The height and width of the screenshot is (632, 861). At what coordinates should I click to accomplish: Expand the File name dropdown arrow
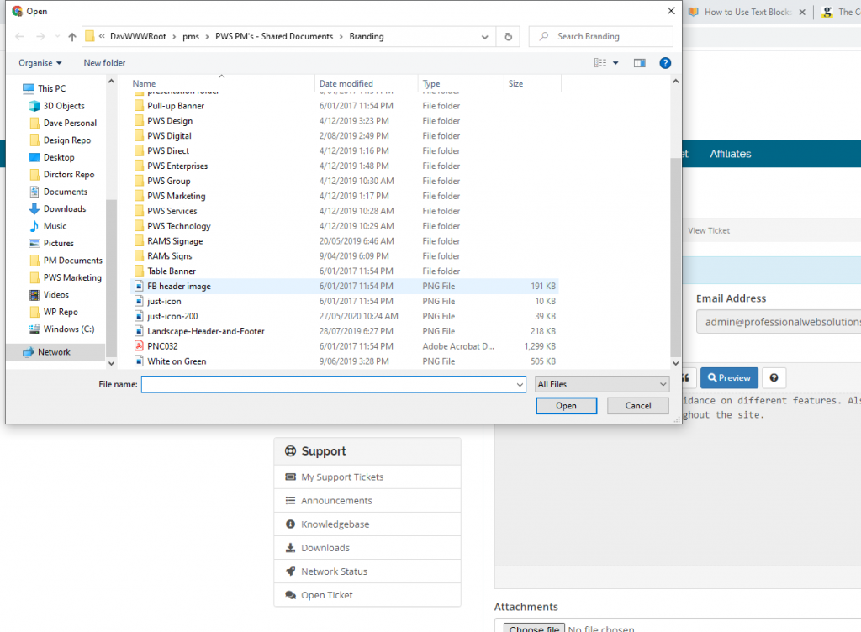[x=520, y=385]
